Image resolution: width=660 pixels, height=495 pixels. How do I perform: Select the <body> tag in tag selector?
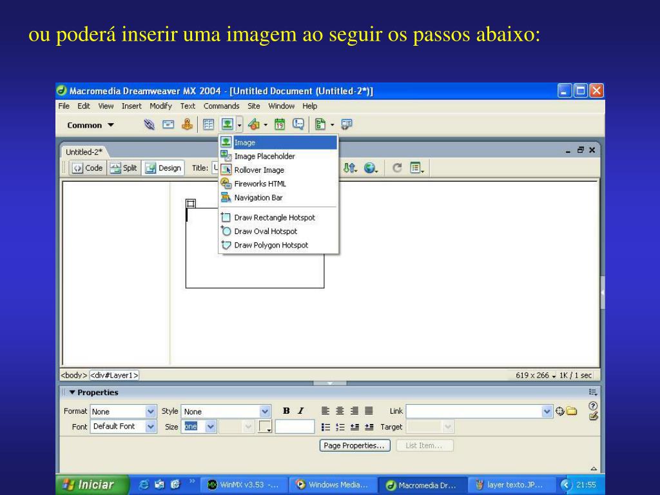pos(73,375)
